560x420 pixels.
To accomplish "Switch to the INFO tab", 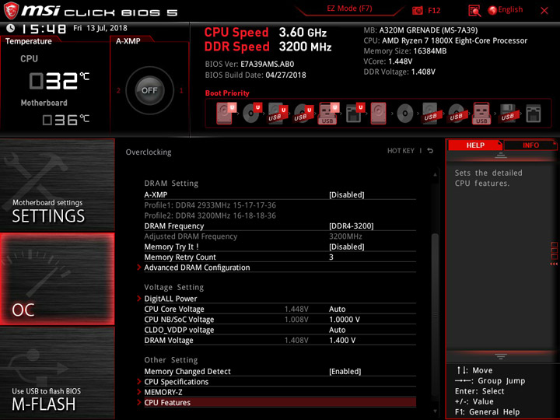I will [530, 145].
